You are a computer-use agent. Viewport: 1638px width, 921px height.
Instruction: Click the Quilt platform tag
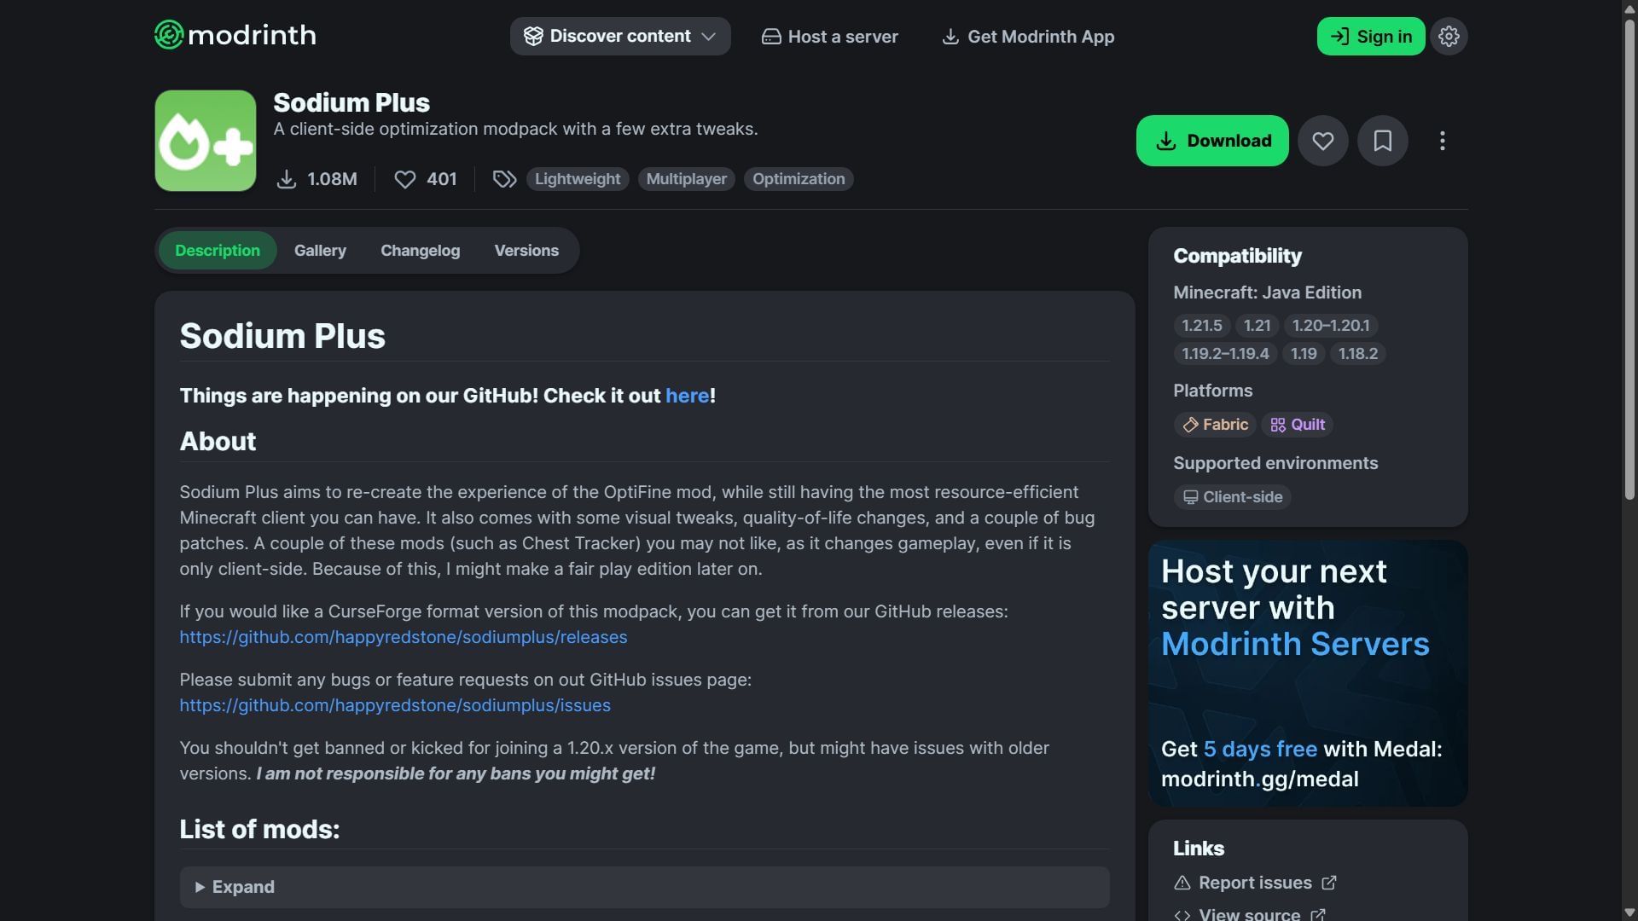[1298, 425]
